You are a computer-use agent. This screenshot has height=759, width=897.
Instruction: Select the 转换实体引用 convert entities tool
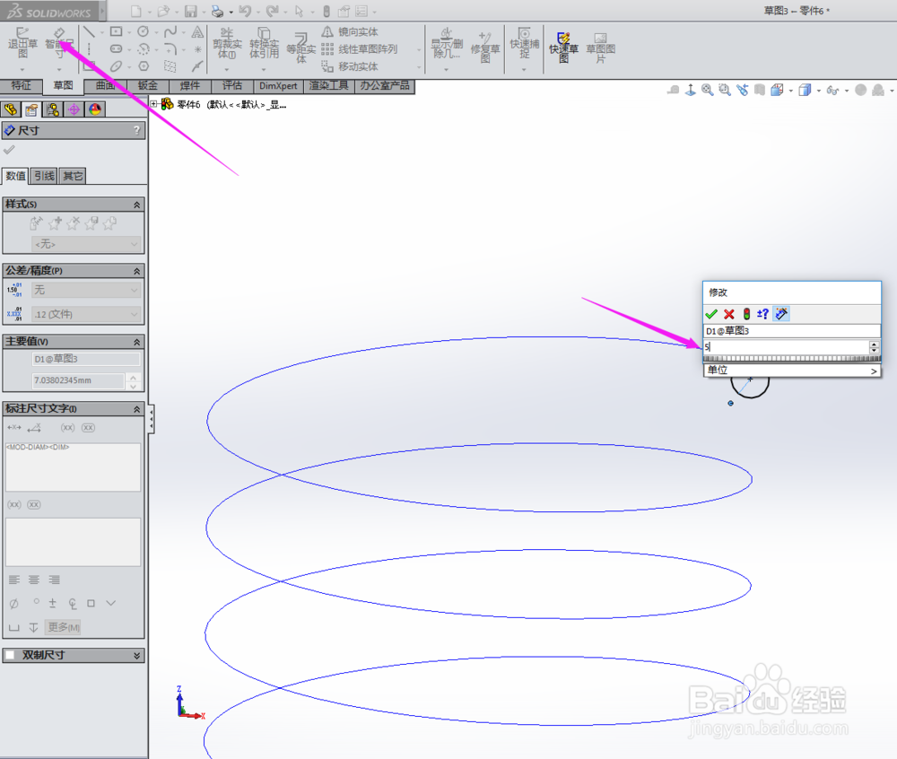point(263,43)
